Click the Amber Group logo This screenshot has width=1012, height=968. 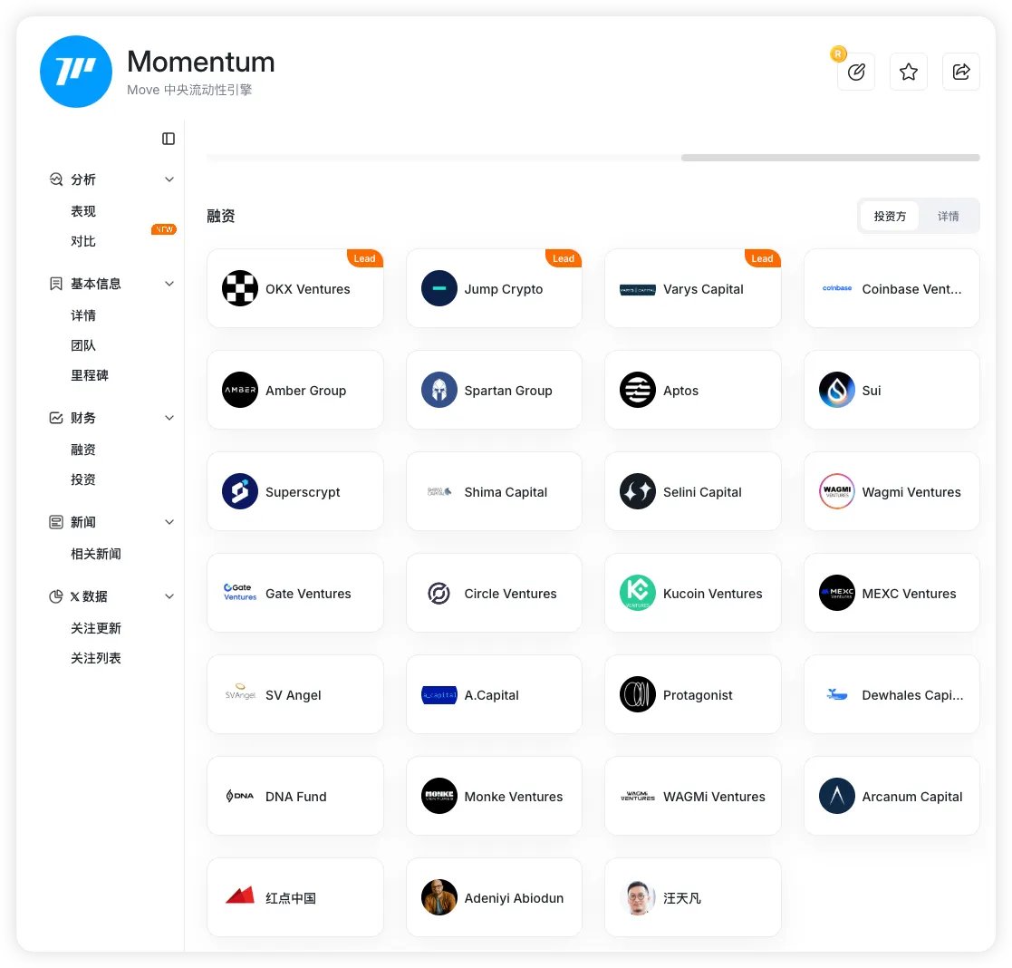point(240,390)
